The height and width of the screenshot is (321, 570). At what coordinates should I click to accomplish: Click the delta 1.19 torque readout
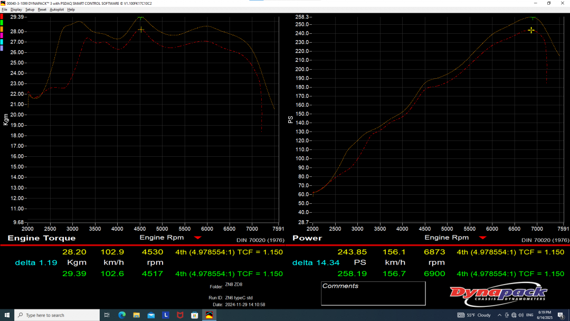click(x=36, y=262)
